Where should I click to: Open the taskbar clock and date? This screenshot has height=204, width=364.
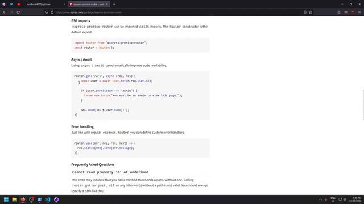pos(355,199)
